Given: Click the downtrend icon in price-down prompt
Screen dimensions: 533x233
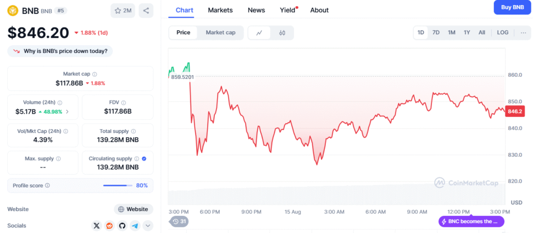Looking at the screenshot, I should tap(16, 51).
